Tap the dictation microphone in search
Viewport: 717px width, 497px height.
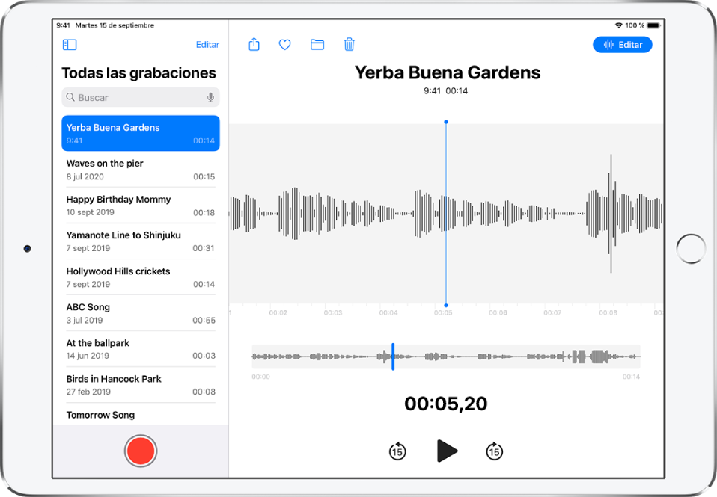click(x=210, y=97)
